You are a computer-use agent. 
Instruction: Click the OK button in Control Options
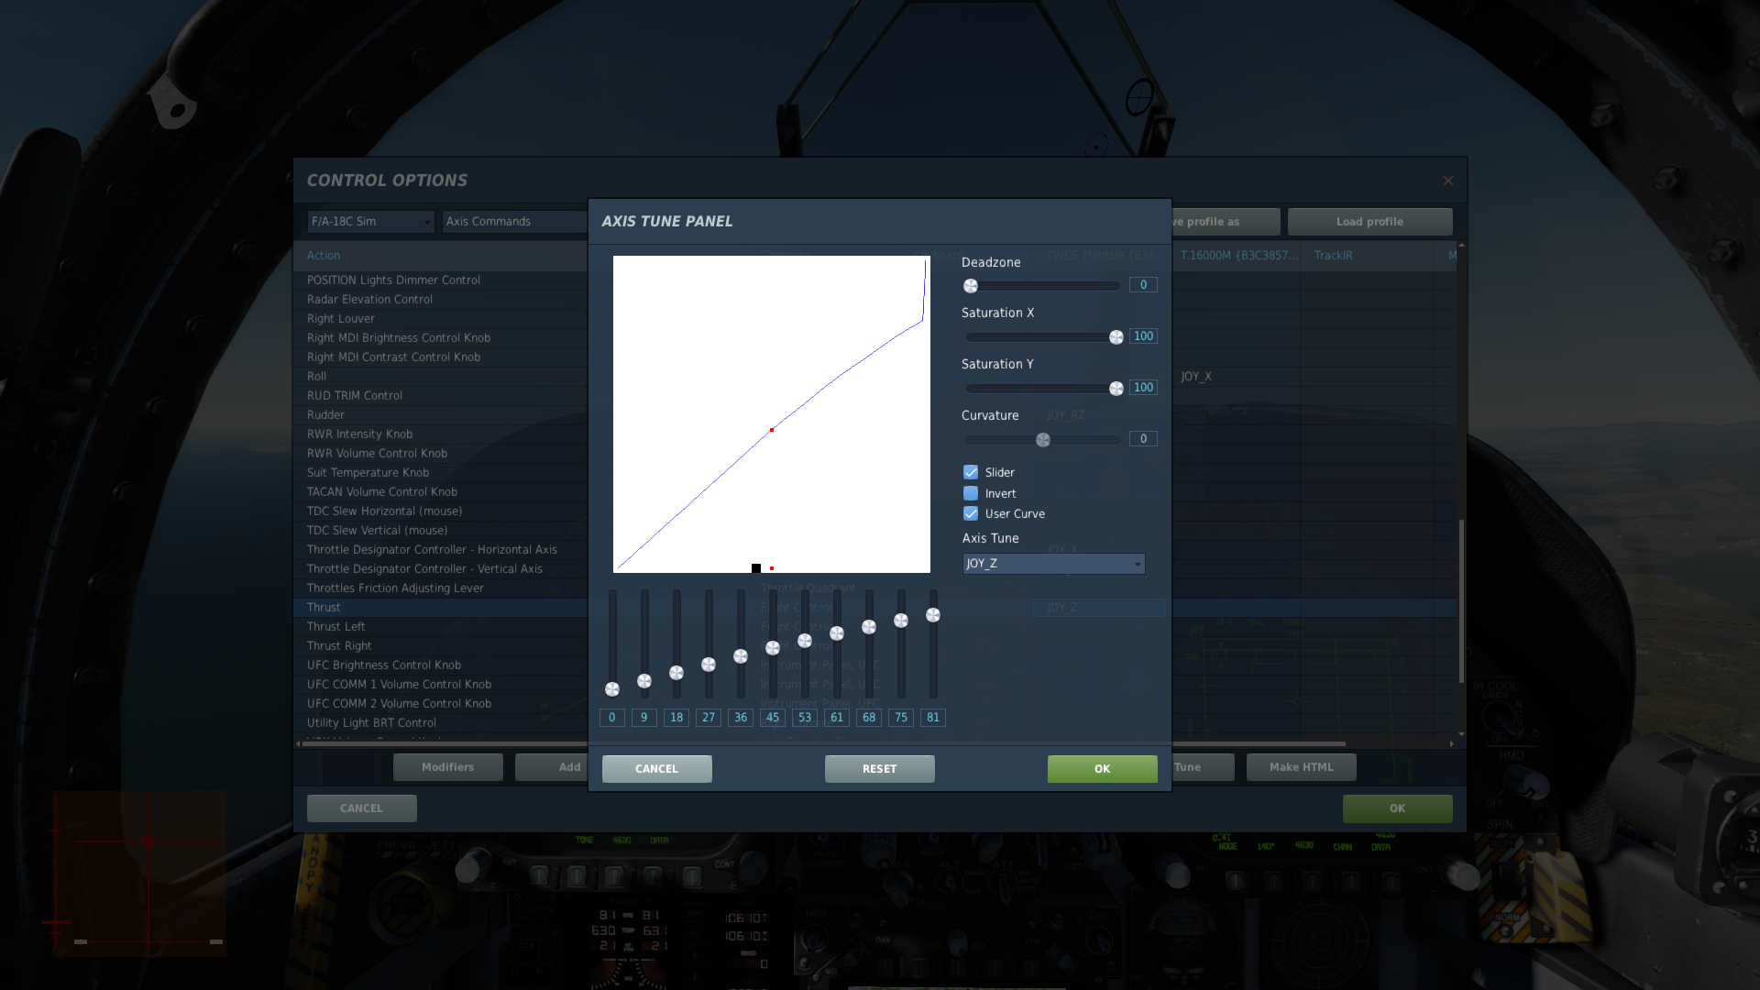[x=1398, y=808]
